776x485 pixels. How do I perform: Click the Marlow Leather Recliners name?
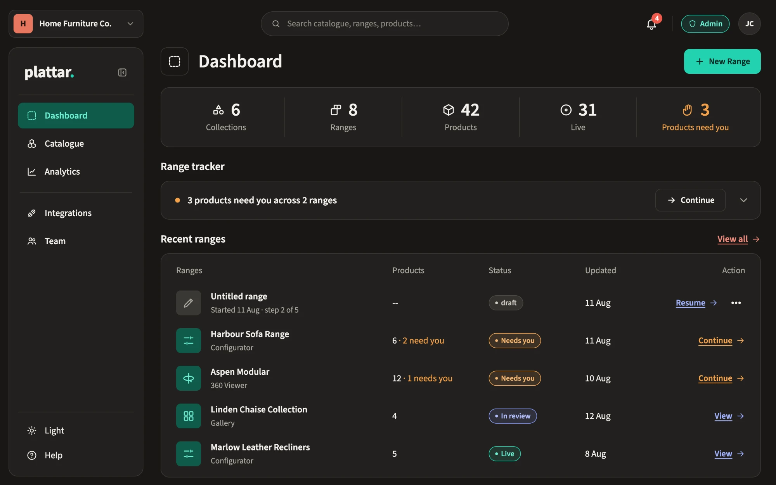coord(260,447)
